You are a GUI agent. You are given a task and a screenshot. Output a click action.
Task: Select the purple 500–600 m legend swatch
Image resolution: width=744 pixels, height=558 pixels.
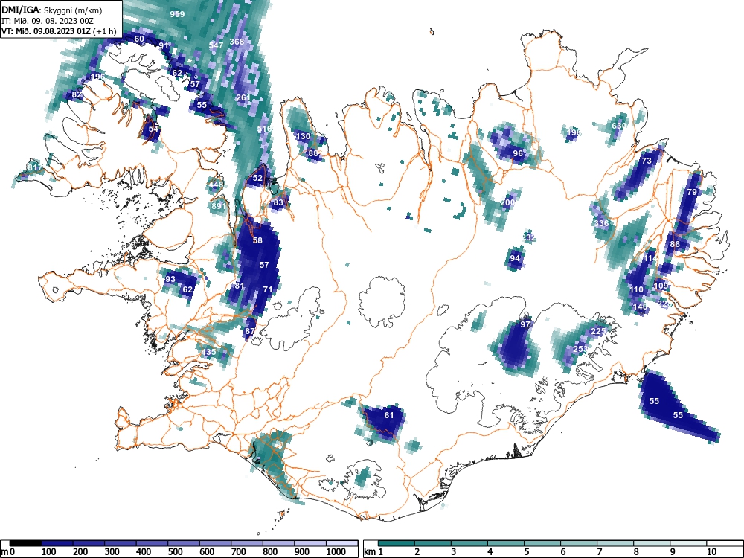pos(184,543)
